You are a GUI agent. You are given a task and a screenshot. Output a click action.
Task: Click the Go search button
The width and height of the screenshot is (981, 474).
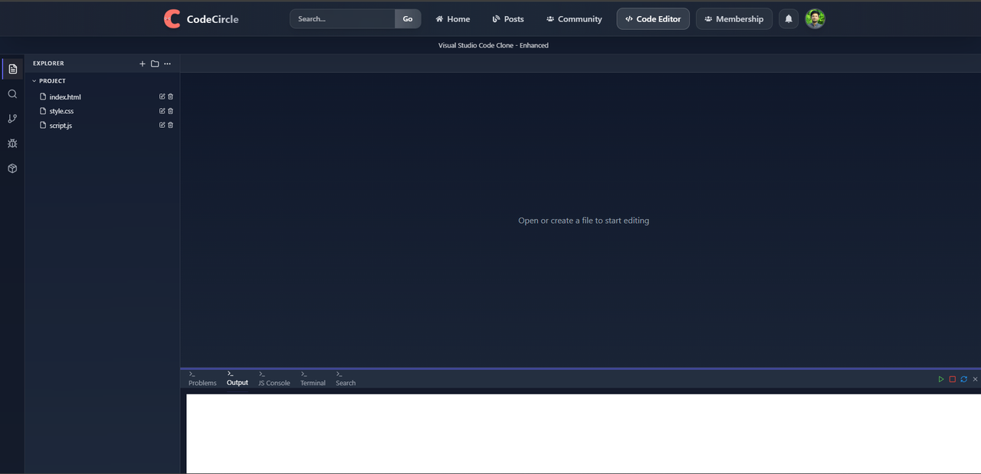point(408,19)
